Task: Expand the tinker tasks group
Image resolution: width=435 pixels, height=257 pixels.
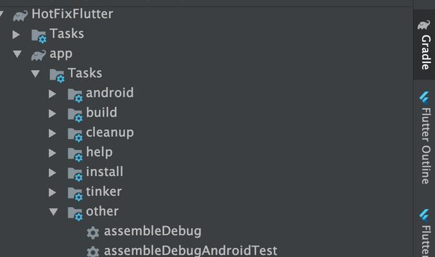Action: pos(53,193)
